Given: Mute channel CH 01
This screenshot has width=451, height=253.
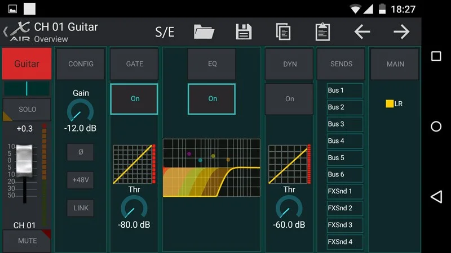Looking at the screenshot, I should (27, 241).
